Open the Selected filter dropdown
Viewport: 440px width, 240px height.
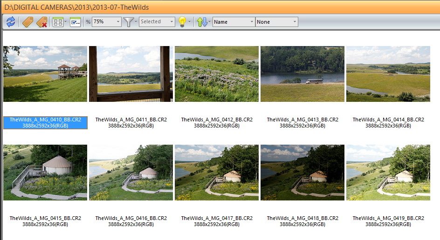pos(157,21)
